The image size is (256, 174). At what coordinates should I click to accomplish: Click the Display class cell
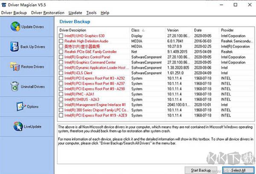137,36
